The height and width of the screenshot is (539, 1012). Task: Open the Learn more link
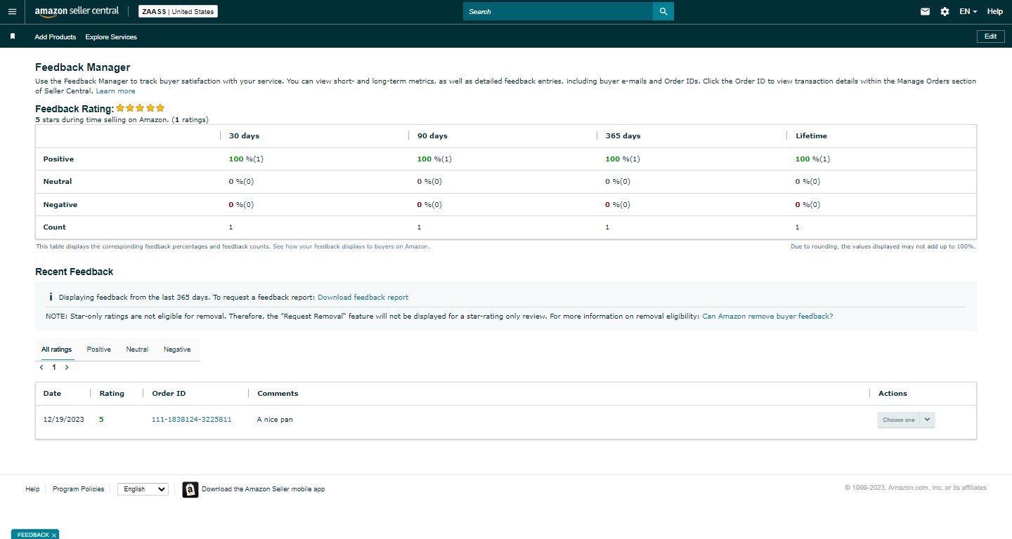coord(115,91)
